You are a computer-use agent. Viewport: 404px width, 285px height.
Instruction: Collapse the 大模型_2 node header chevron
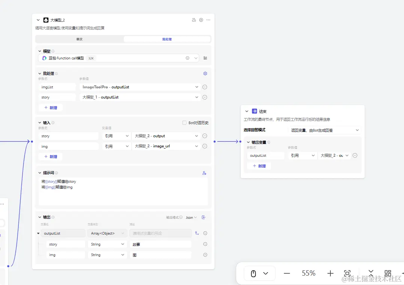[38, 20]
